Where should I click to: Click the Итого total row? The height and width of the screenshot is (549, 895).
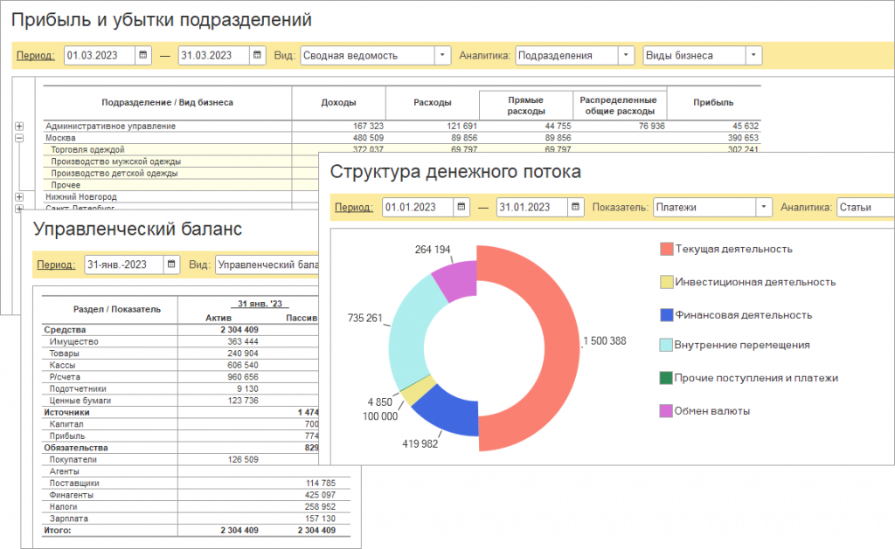click(x=197, y=530)
